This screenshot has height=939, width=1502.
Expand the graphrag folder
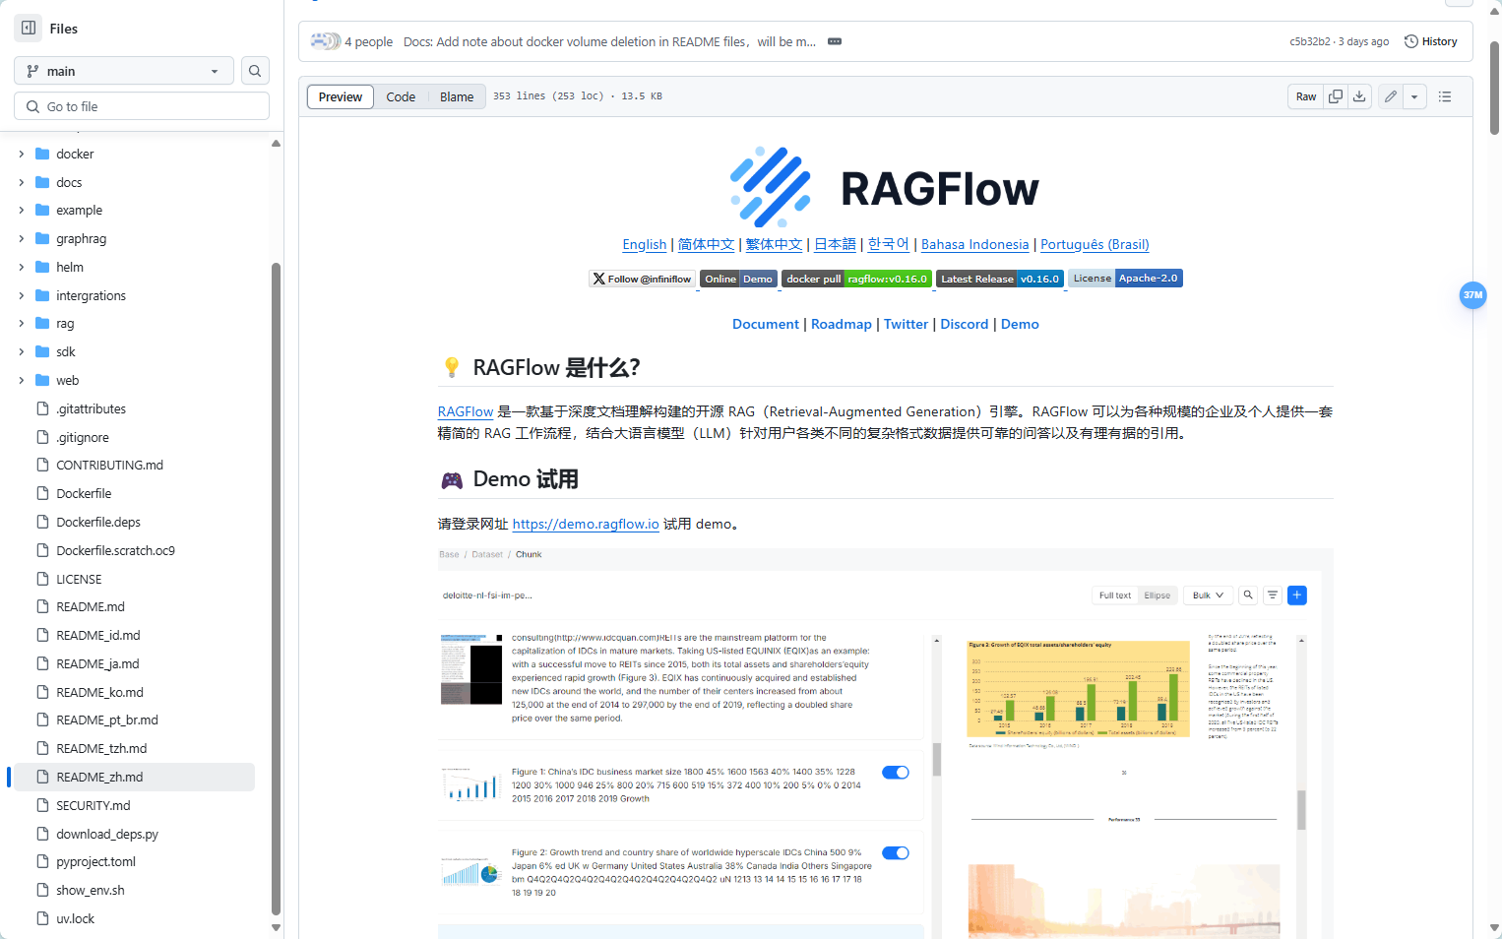(x=22, y=238)
